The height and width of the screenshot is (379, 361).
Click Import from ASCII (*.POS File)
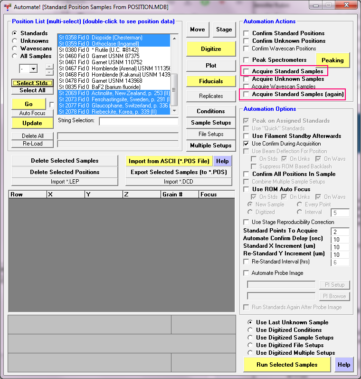click(169, 161)
